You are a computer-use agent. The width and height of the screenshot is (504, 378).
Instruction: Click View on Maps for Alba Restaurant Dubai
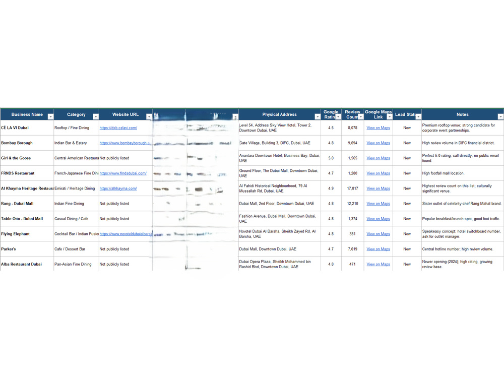(378, 264)
